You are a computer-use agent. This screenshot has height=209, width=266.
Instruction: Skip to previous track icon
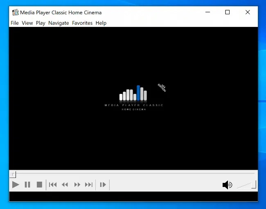(x=53, y=185)
